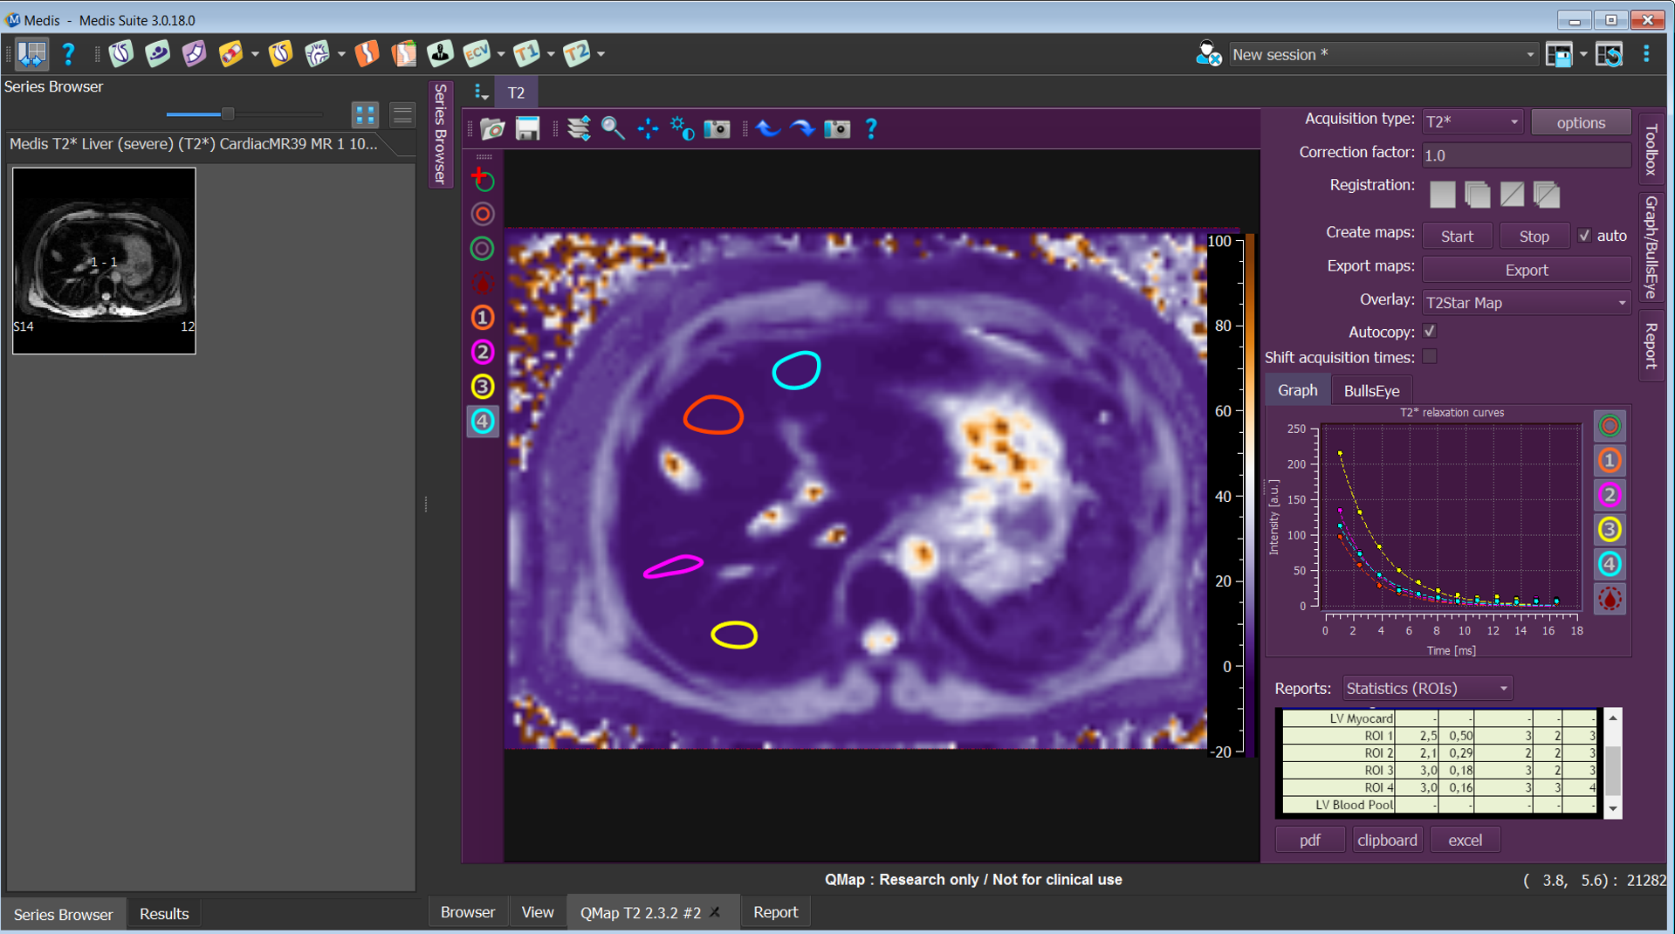
Task: Switch to the BullsEye tab
Action: tap(1371, 391)
